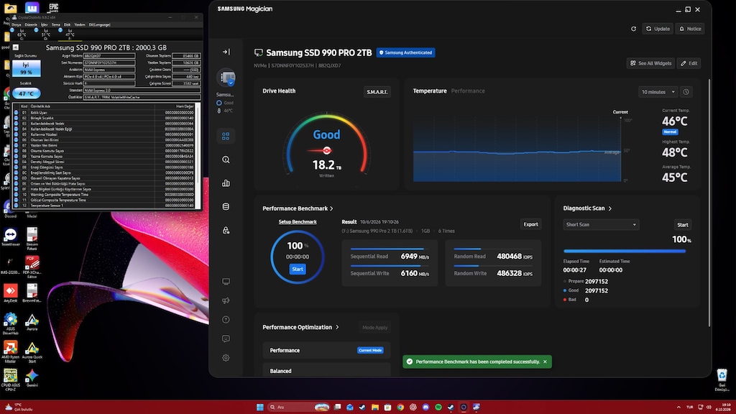This screenshot has height=414, width=736.
Task: Click the 47 °C temperature button in CrystalDiskInfo
Action: (27, 93)
